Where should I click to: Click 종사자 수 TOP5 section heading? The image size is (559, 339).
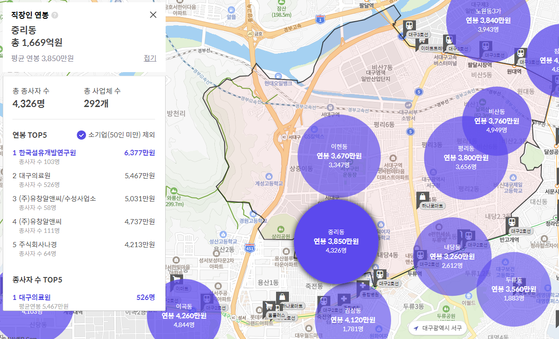point(37,280)
